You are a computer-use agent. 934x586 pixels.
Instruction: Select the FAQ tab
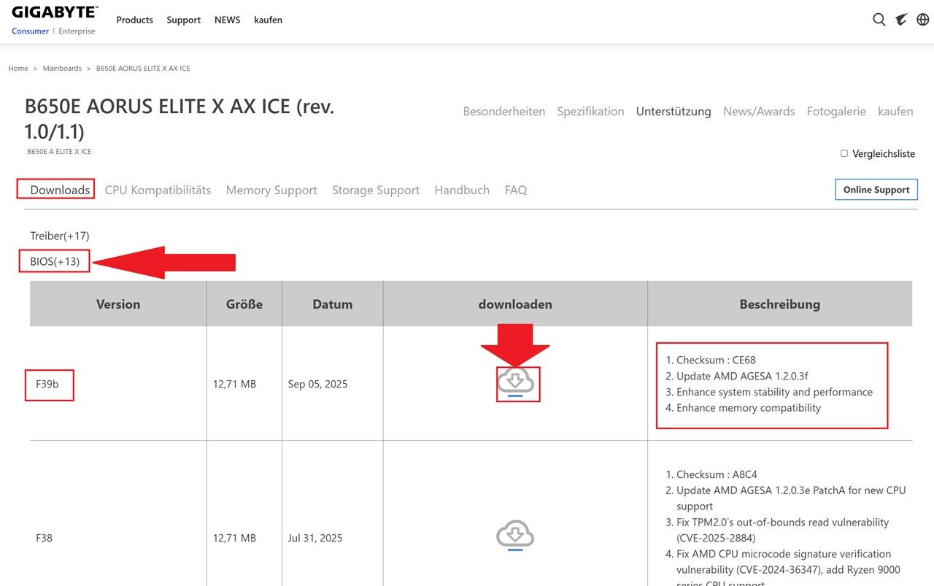(x=516, y=190)
